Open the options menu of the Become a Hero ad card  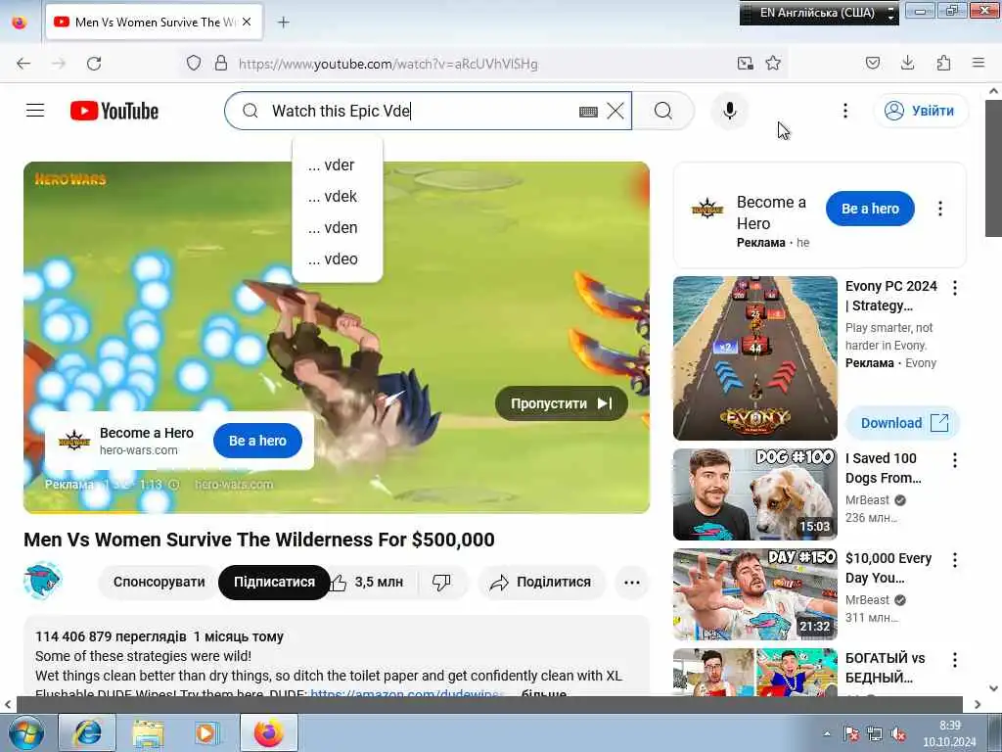click(940, 209)
